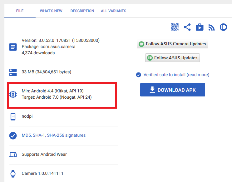The height and width of the screenshot is (182, 232).
Task: Switch to the FILE tab
Action: 20,11
